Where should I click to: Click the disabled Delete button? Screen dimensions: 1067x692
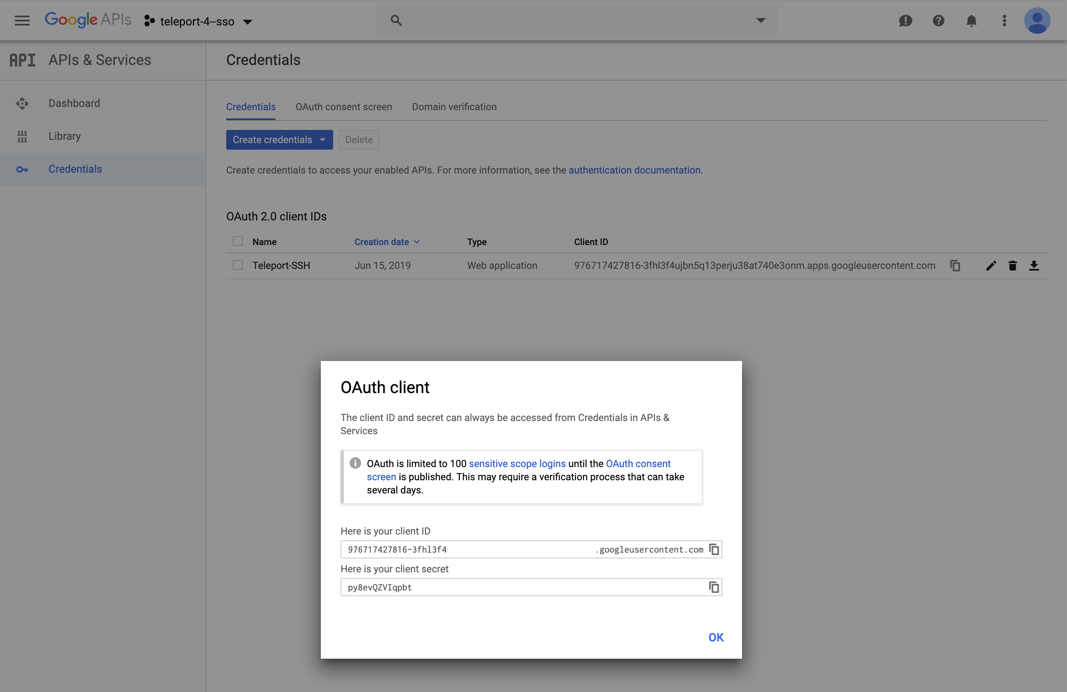pyautogui.click(x=359, y=140)
